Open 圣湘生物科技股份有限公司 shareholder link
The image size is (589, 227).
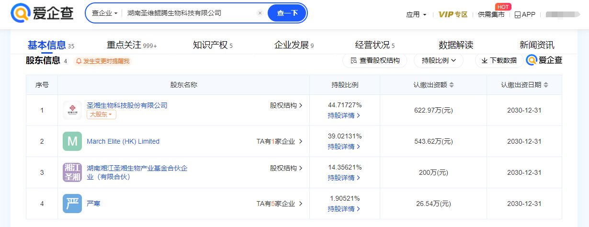click(x=127, y=105)
